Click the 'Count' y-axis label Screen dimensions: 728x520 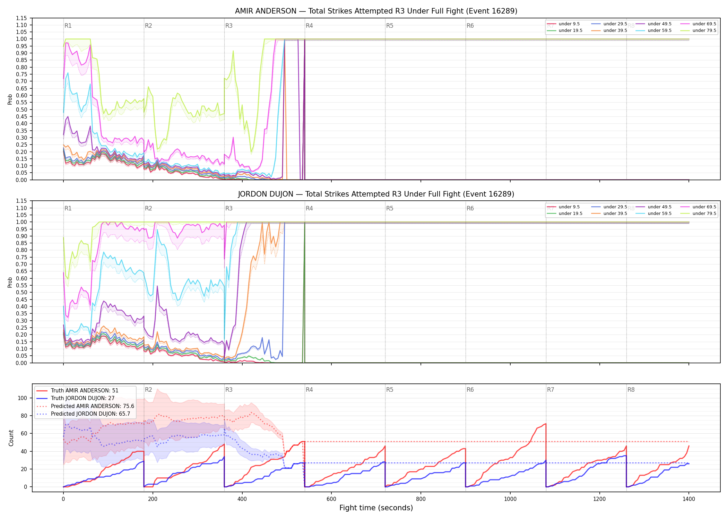[x=11, y=438]
